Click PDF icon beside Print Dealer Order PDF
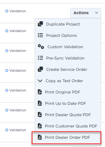Screen dimensions: 105x147 click(x=40, y=137)
